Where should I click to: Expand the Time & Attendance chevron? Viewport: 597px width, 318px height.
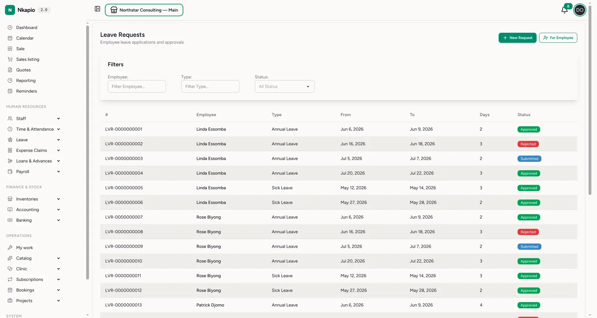tap(59, 129)
